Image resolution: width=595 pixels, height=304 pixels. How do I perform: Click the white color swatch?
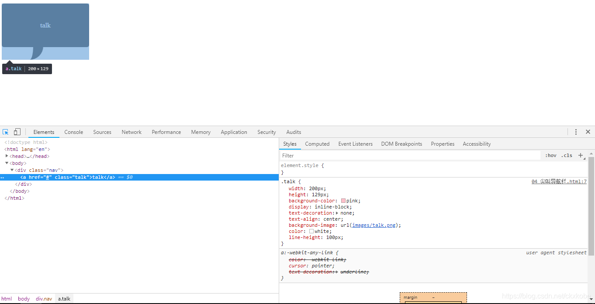[x=311, y=231]
